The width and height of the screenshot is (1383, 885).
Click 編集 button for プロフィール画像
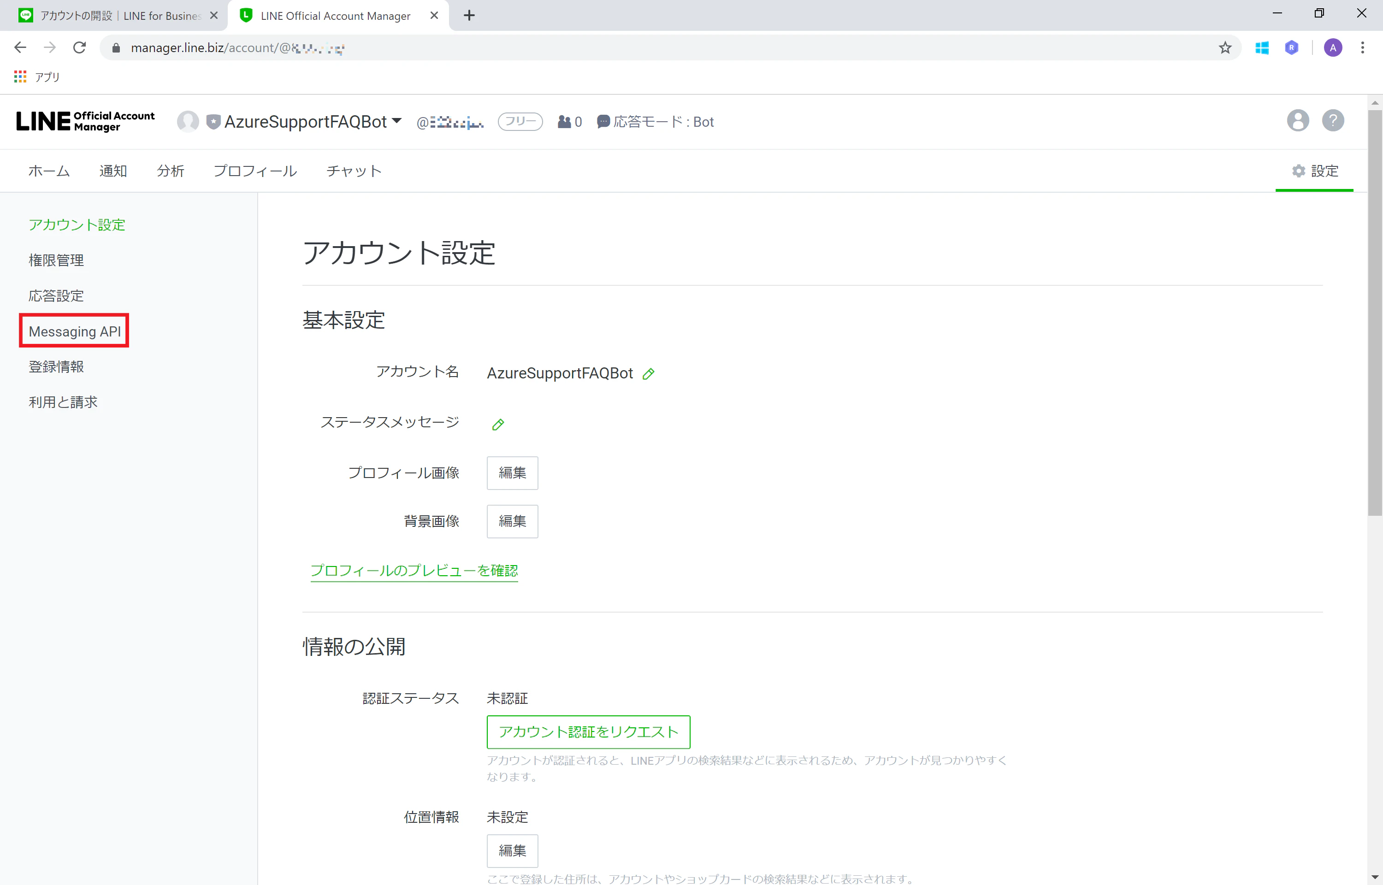[512, 473]
